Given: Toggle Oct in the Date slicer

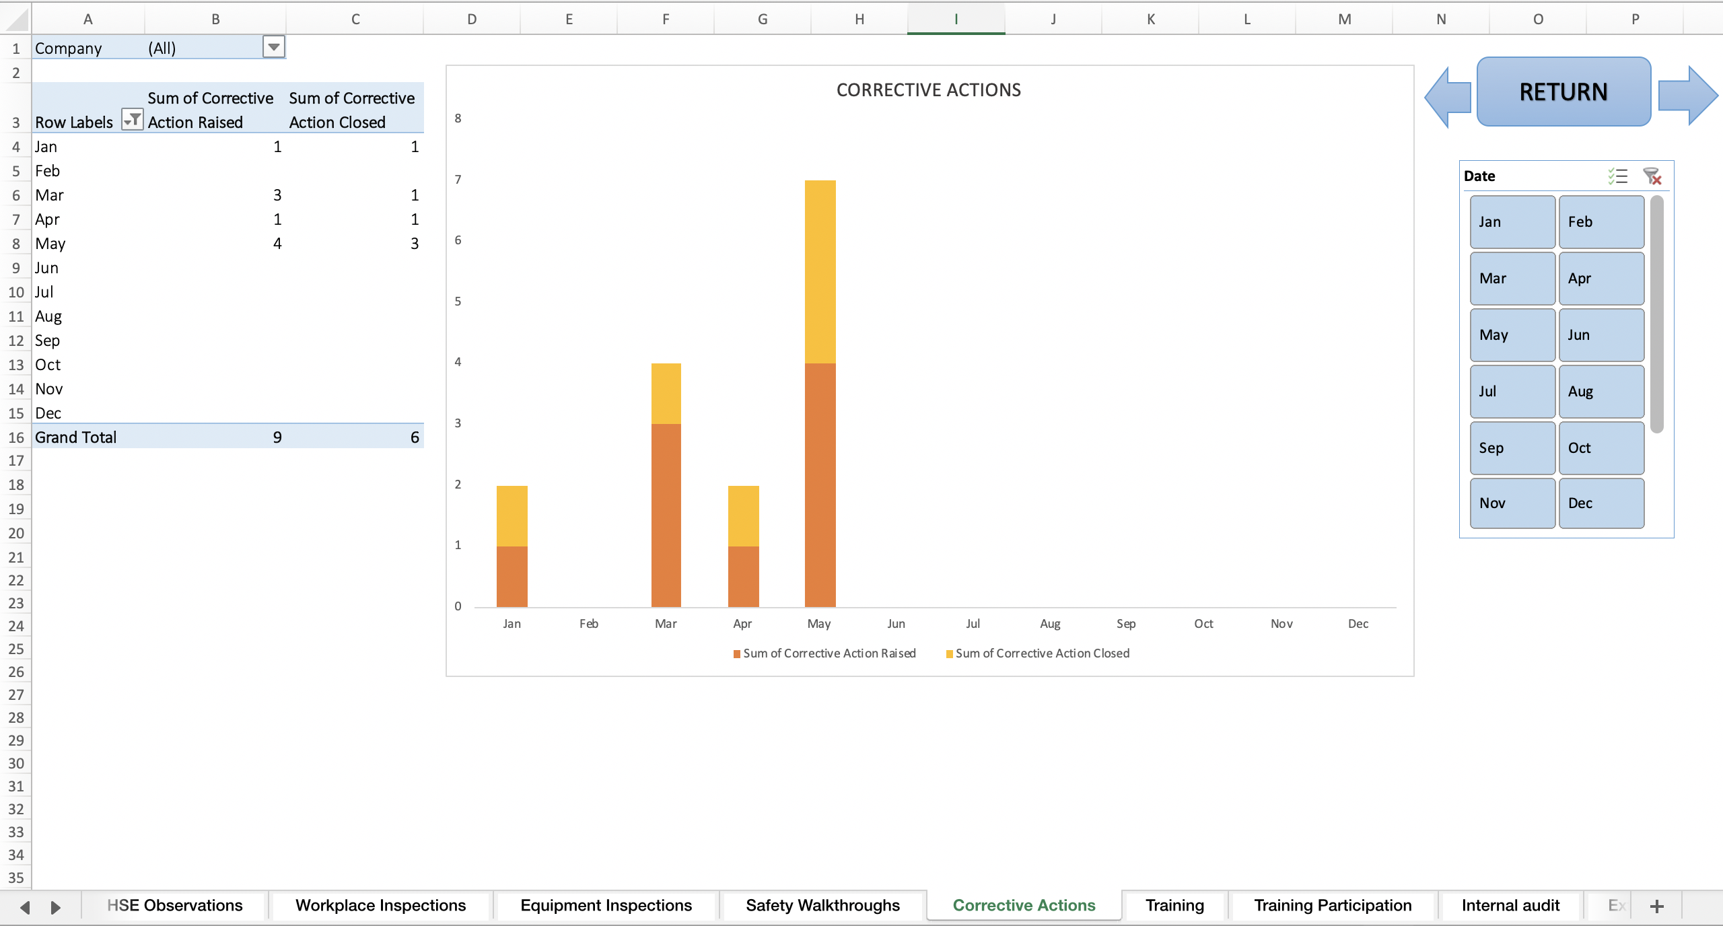Looking at the screenshot, I should 1601,447.
